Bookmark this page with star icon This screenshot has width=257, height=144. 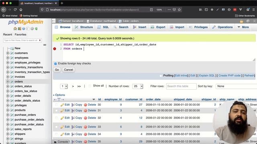[x=179, y=10]
